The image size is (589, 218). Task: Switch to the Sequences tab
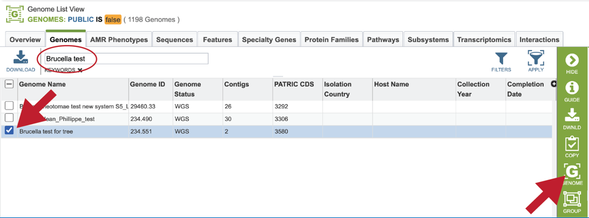pos(175,40)
